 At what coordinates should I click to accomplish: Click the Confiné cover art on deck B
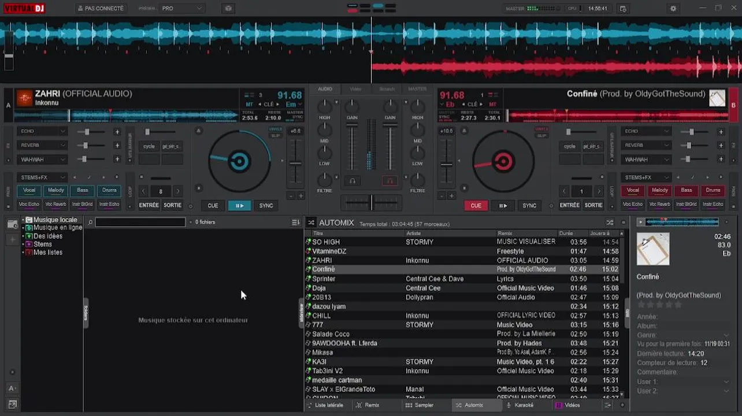(717, 98)
